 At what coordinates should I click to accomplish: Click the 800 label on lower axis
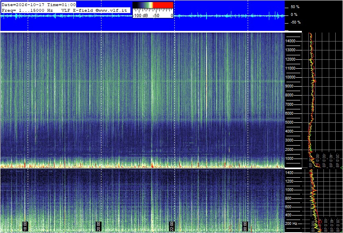(288, 198)
